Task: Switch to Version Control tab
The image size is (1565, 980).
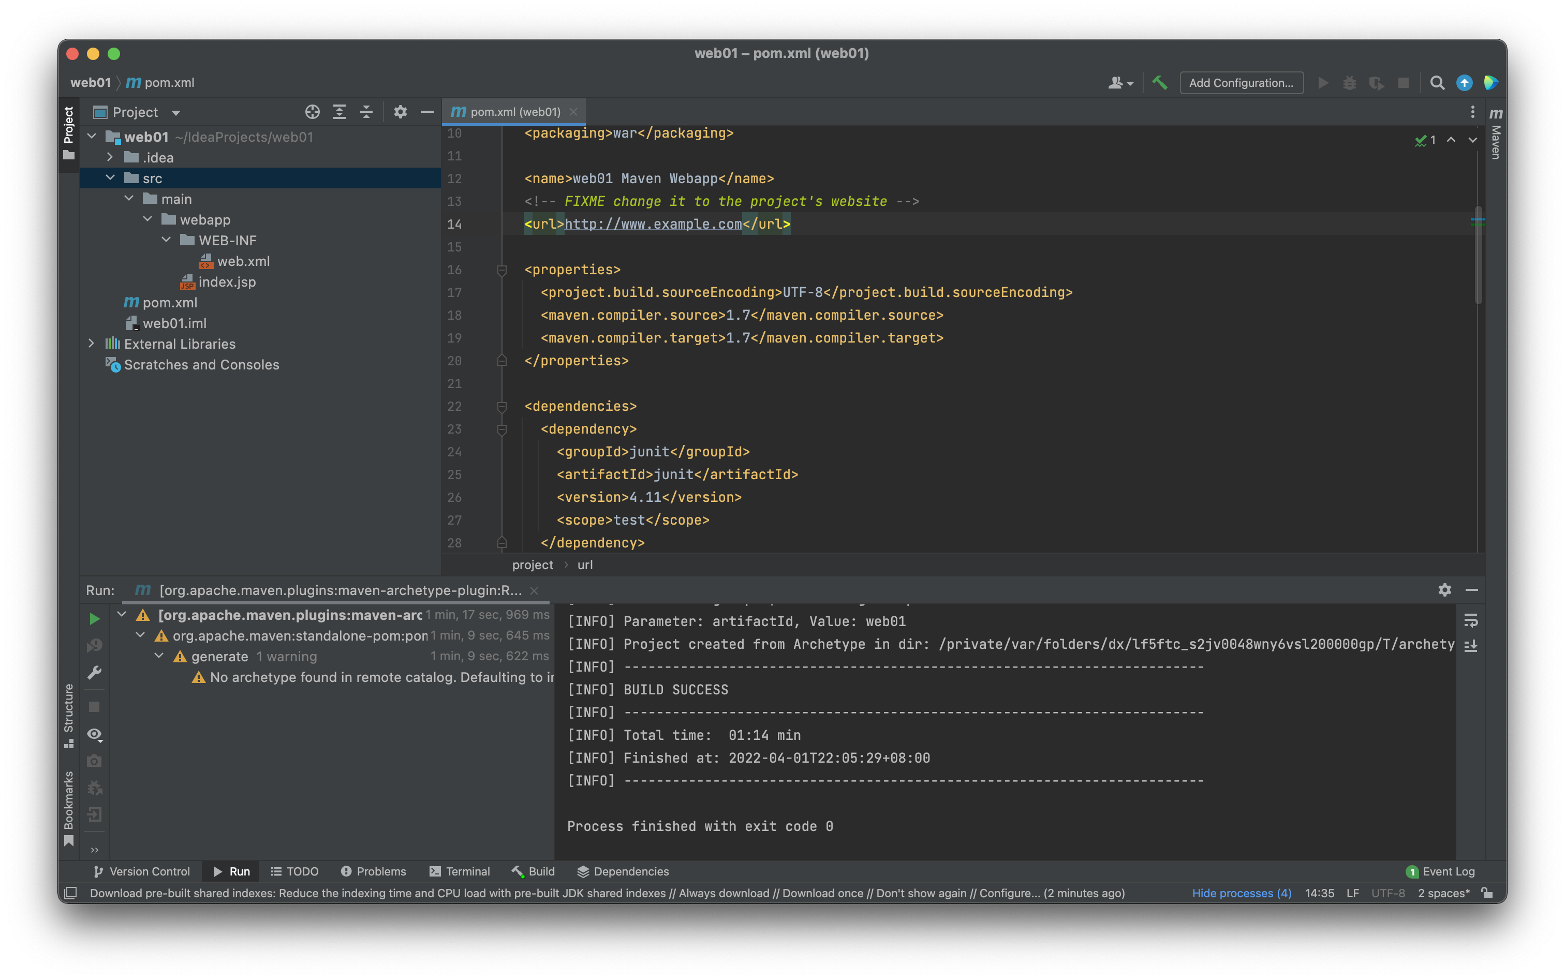Action: click(x=141, y=871)
